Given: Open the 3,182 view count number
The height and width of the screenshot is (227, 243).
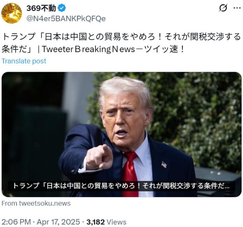Looking at the screenshot, I should point(95,222).
